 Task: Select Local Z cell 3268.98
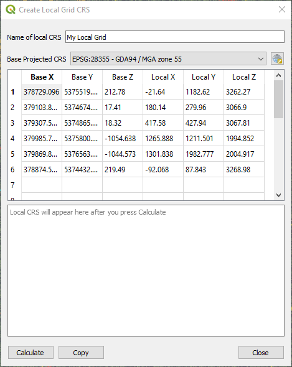coord(244,169)
